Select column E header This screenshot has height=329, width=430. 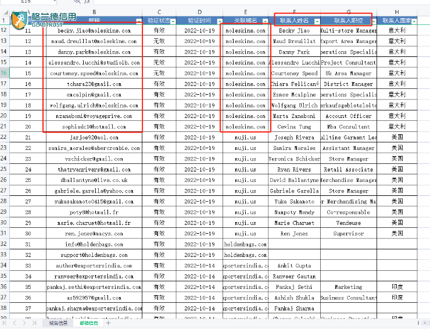tap(245, 12)
